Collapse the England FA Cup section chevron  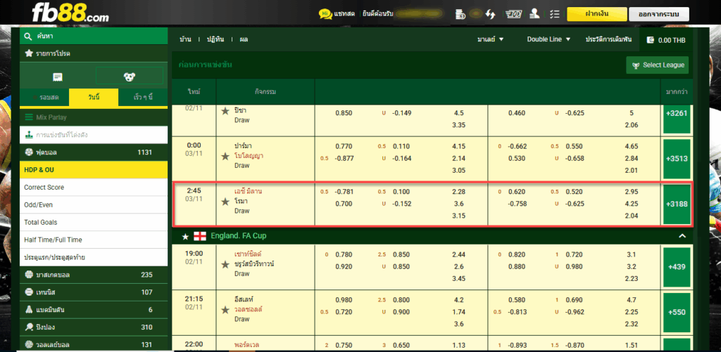pos(682,236)
